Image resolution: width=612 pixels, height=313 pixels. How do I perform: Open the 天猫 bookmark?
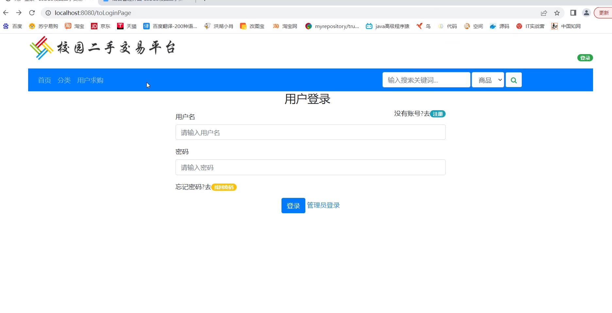click(127, 26)
